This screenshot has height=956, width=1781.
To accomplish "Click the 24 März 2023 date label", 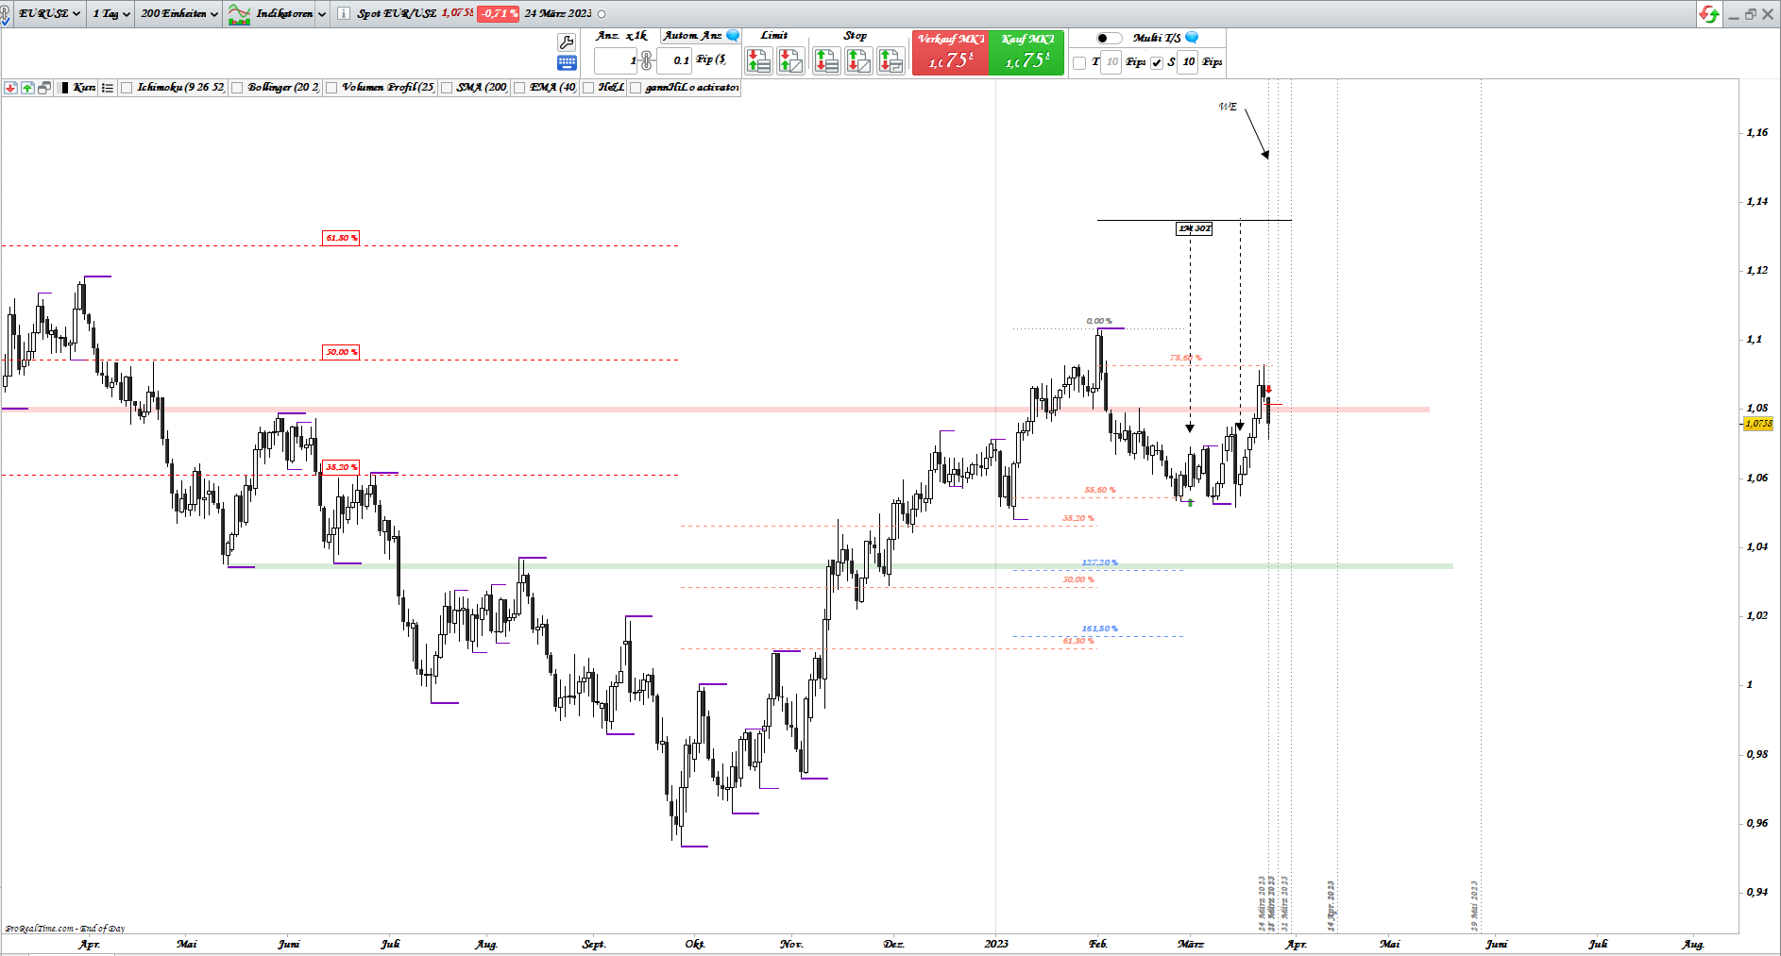I will (x=558, y=14).
